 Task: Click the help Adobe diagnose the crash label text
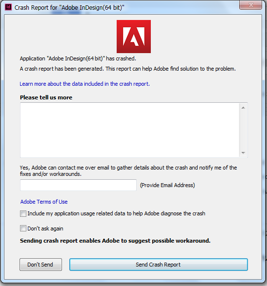point(169,213)
